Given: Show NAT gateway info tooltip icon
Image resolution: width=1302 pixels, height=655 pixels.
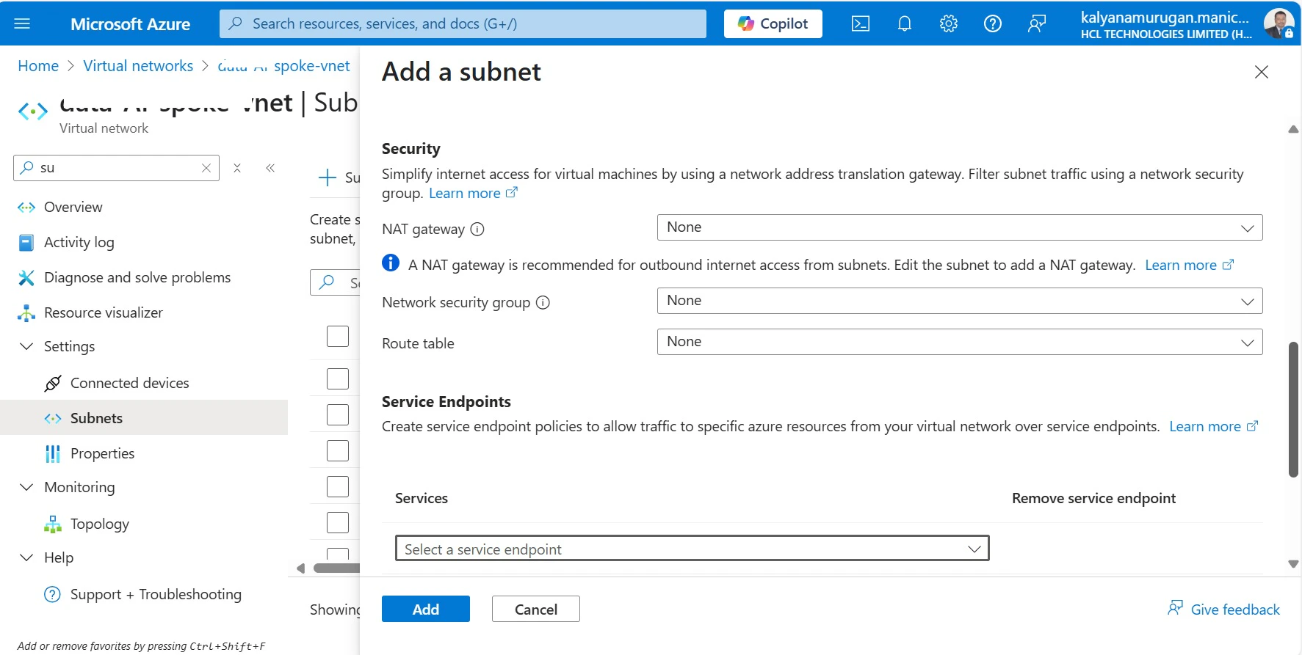Looking at the screenshot, I should coord(477,230).
